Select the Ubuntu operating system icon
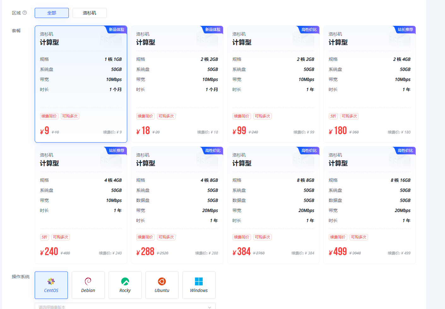The image size is (445, 309). 162,281
